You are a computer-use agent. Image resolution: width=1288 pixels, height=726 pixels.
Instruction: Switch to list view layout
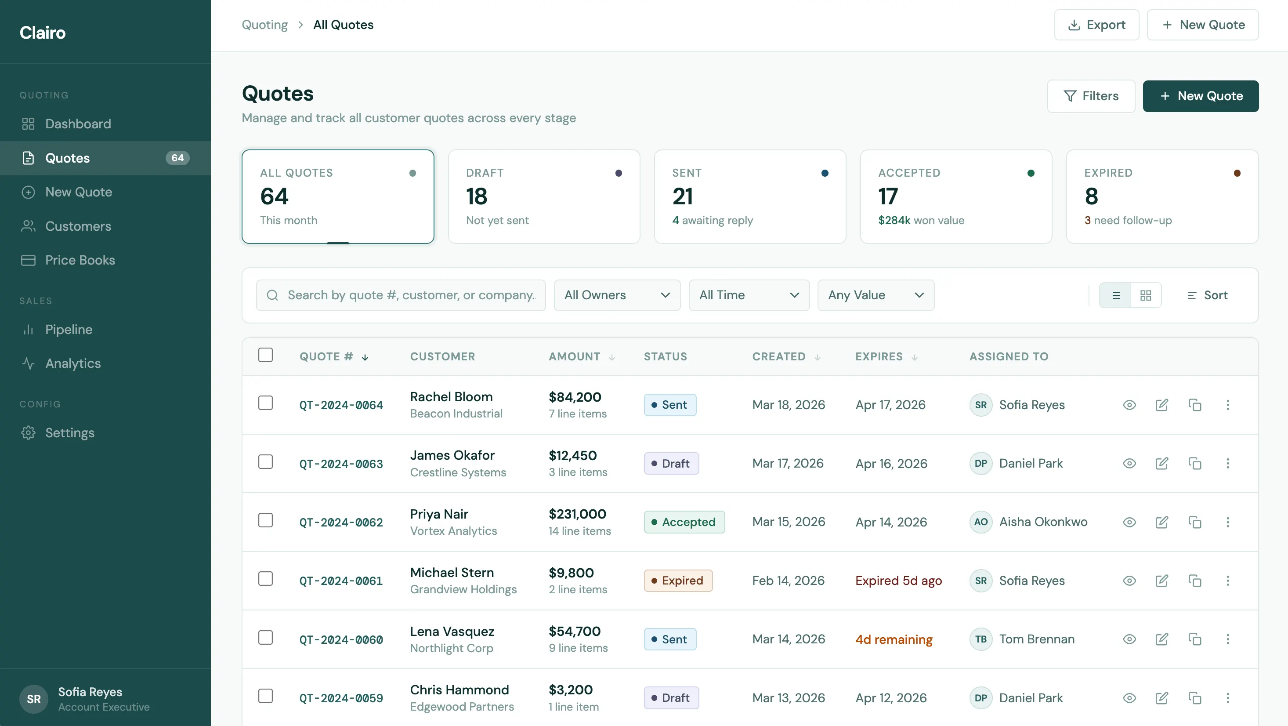(1115, 295)
